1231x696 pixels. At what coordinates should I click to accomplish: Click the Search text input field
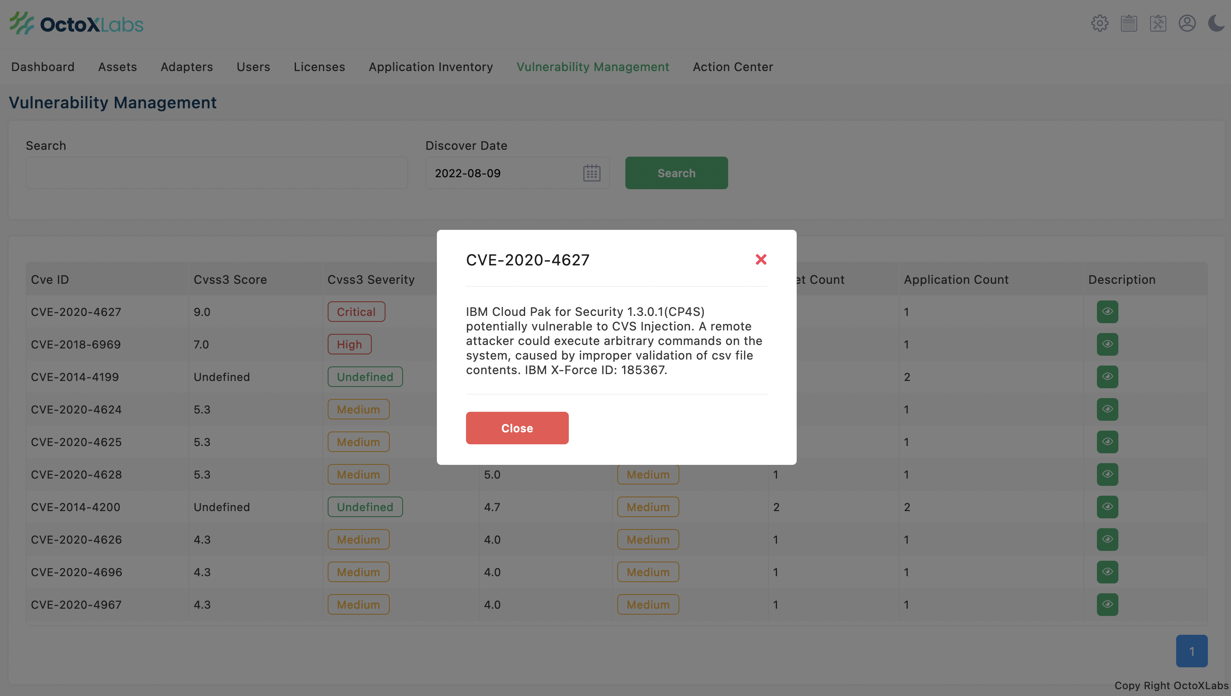point(217,173)
